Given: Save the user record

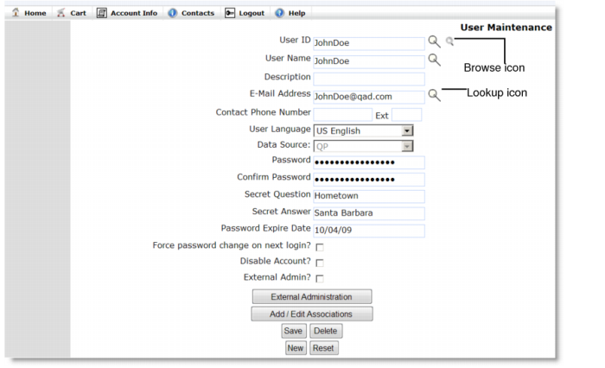Looking at the screenshot, I should click(x=294, y=331).
